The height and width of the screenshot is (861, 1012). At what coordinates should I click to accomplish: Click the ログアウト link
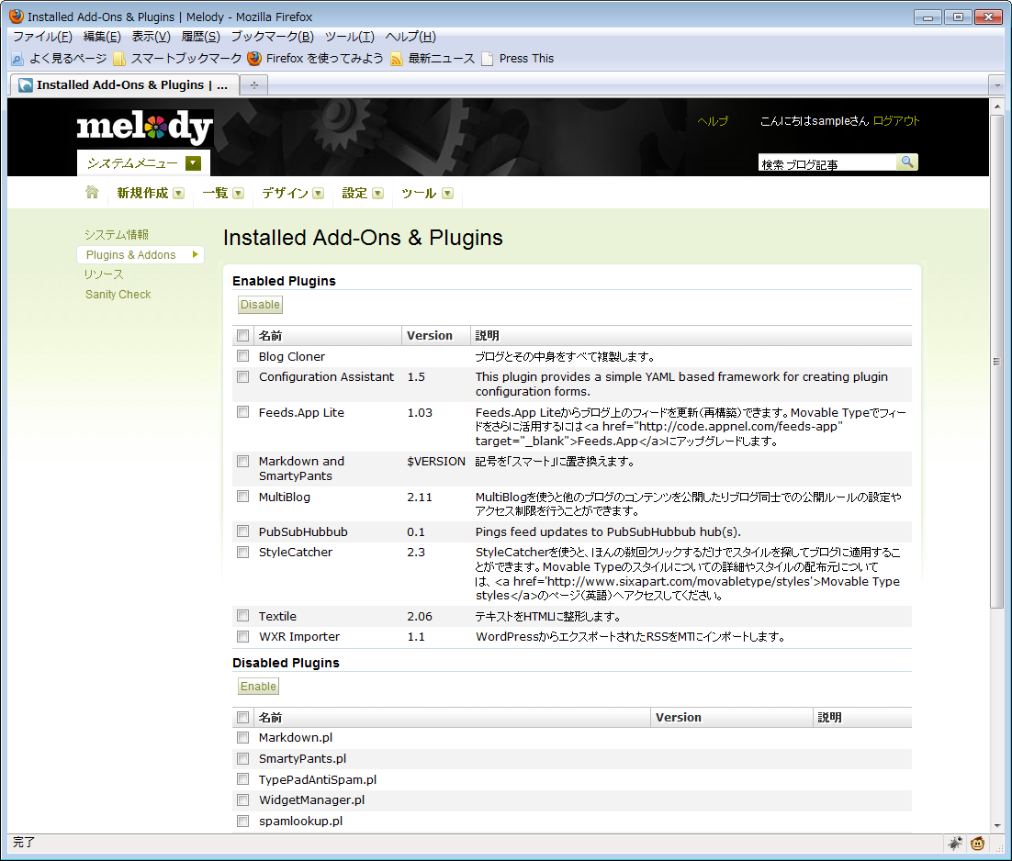pyautogui.click(x=895, y=120)
